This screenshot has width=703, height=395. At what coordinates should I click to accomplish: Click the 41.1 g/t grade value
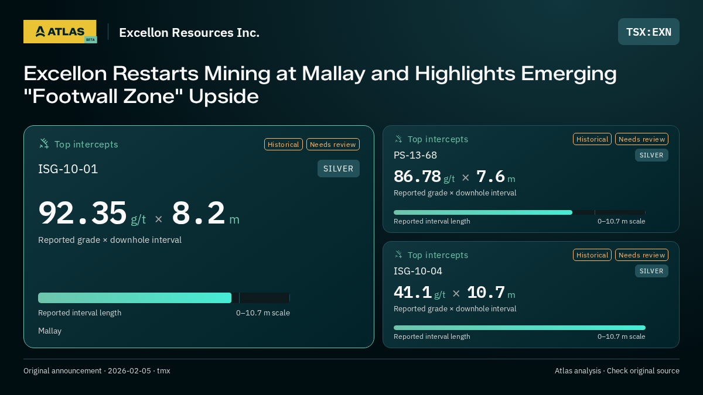419,293
